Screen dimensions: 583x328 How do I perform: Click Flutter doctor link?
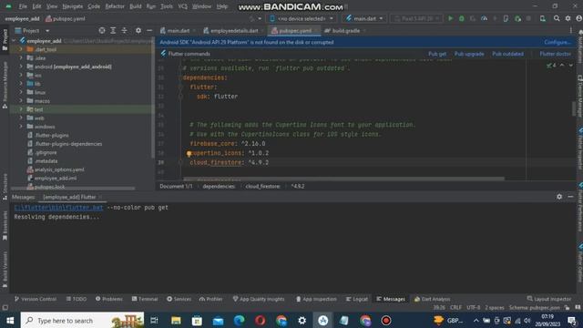coord(555,54)
